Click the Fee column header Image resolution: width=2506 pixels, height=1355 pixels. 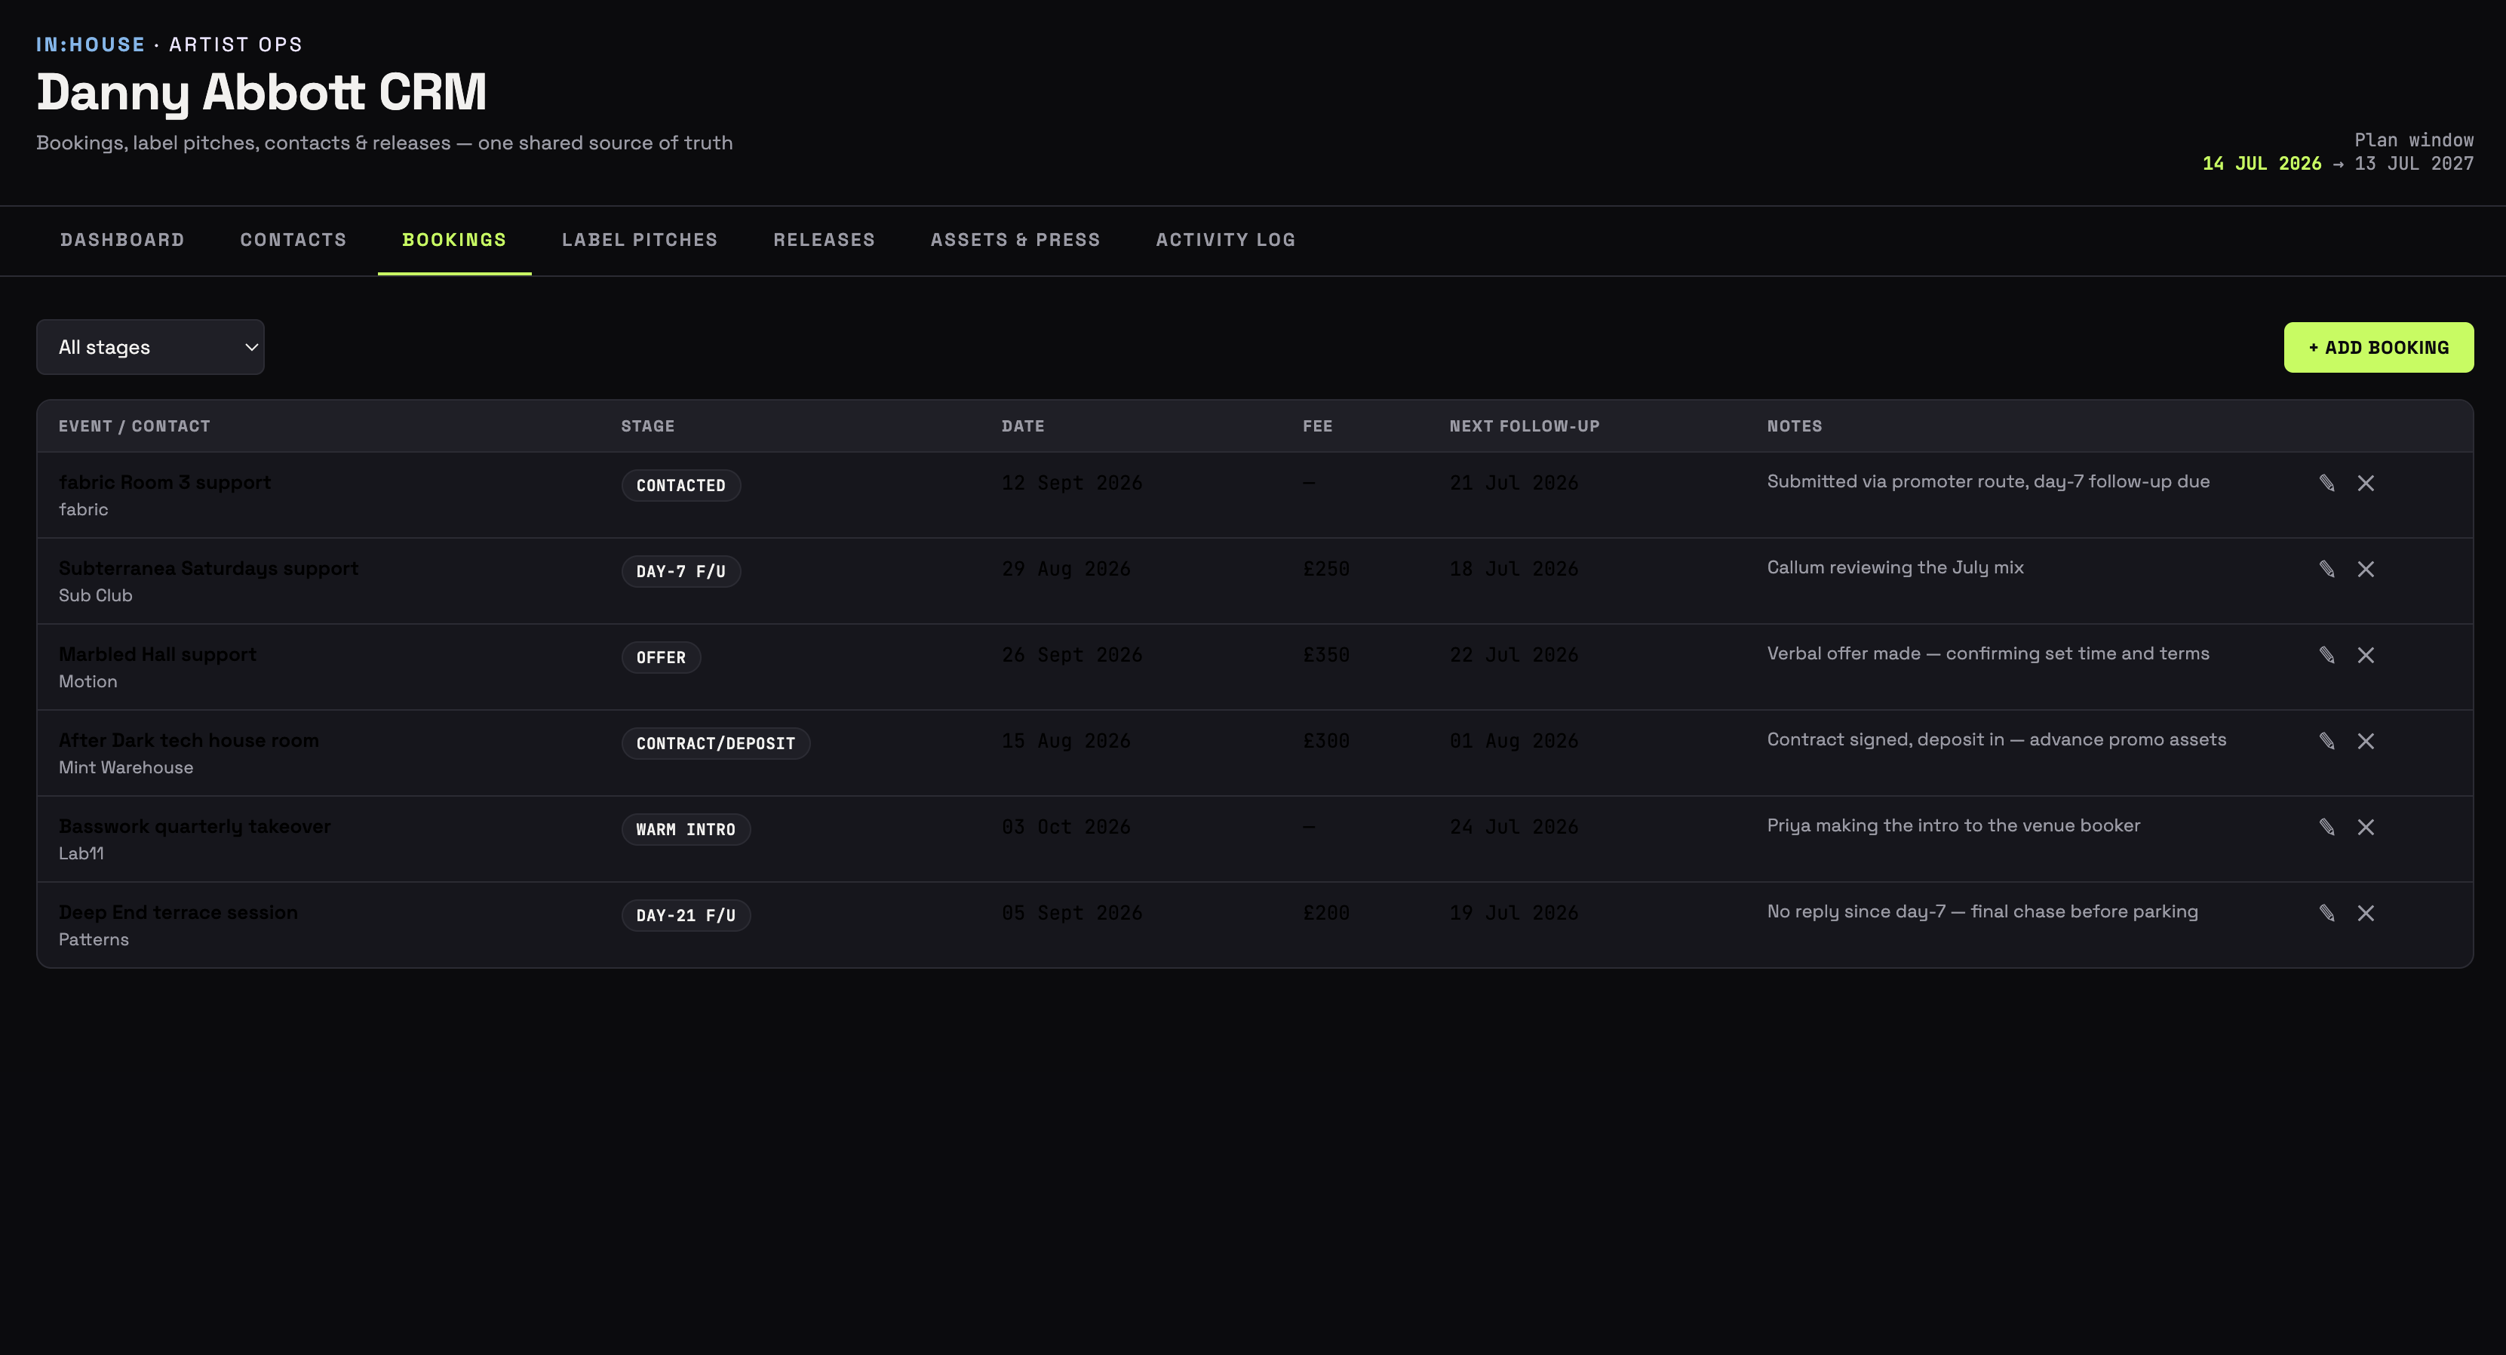coord(1317,426)
